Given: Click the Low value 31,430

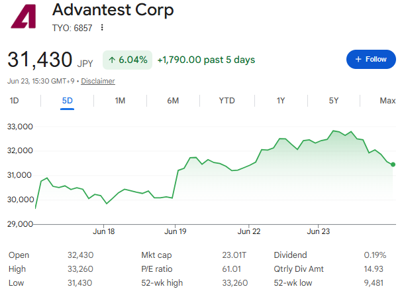Looking at the screenshot, I should click(x=80, y=283).
